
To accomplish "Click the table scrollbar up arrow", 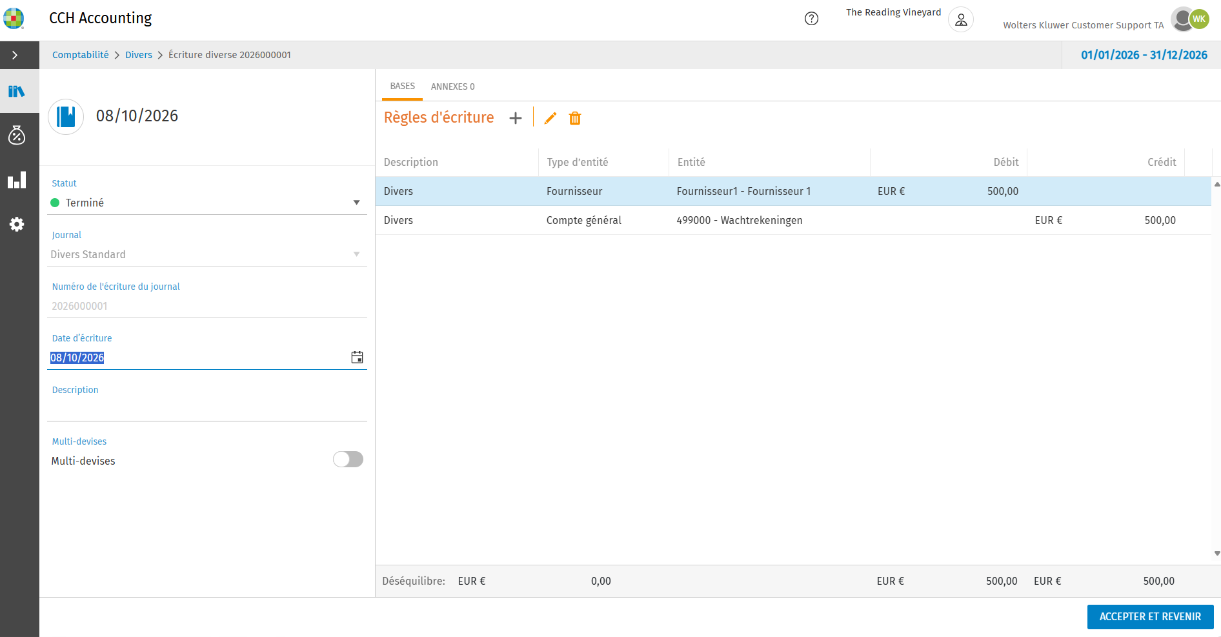I will click(x=1216, y=184).
